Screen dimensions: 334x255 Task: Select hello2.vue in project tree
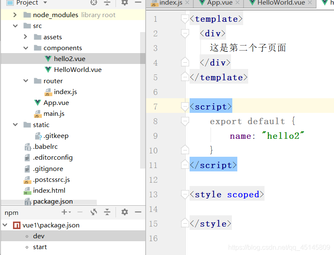(x=73, y=59)
